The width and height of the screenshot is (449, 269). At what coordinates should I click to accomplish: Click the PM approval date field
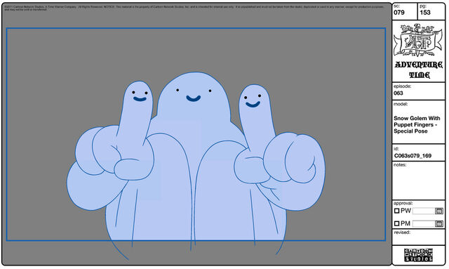click(424, 223)
